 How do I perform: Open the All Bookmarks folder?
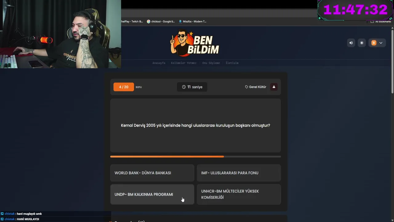coord(381,22)
